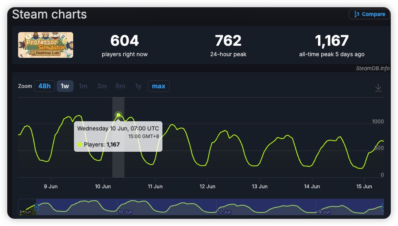Select the 1y zoom range
The width and height of the screenshot is (398, 226).
point(138,86)
